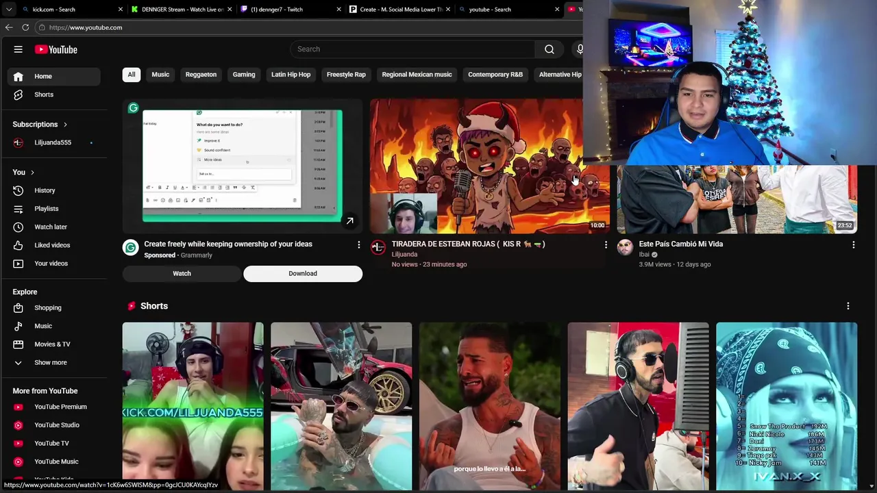
Task: Open the Liljuanda555 subscription channel
Action: [x=53, y=142]
